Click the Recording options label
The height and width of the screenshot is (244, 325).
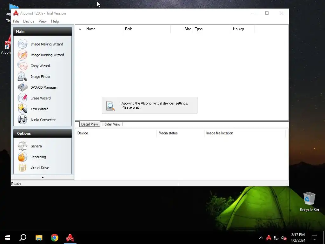[x=38, y=157]
